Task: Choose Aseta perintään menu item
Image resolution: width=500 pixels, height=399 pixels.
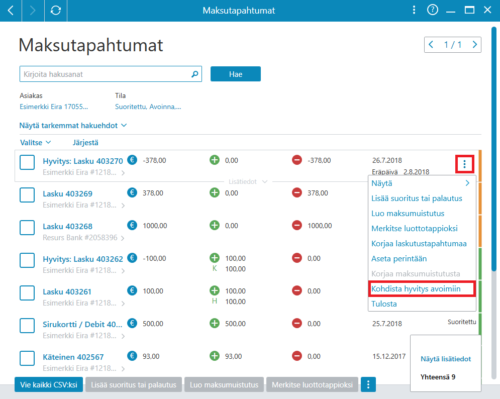Action: (398, 259)
